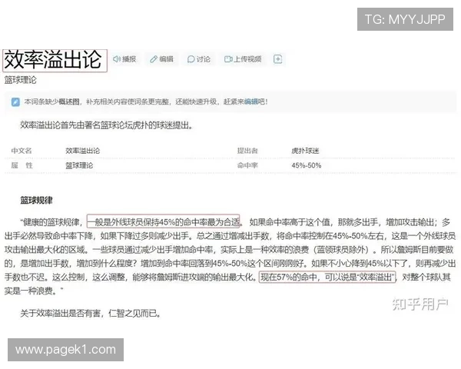Click the phrase 一般是外线球员保持45%的命中率最为合适
This screenshot has width=461, height=369.
(x=163, y=221)
